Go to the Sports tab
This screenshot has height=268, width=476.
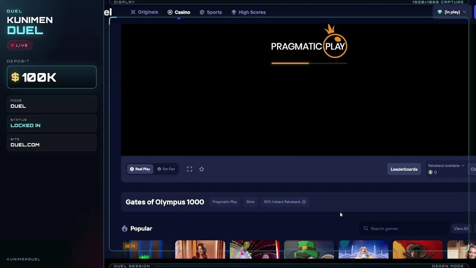(x=210, y=12)
